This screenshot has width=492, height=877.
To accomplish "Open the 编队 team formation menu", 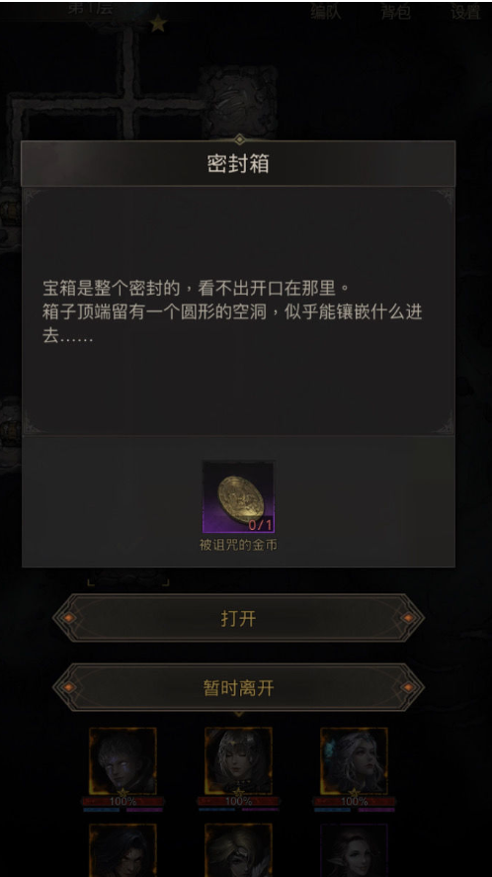I will 326,12.
